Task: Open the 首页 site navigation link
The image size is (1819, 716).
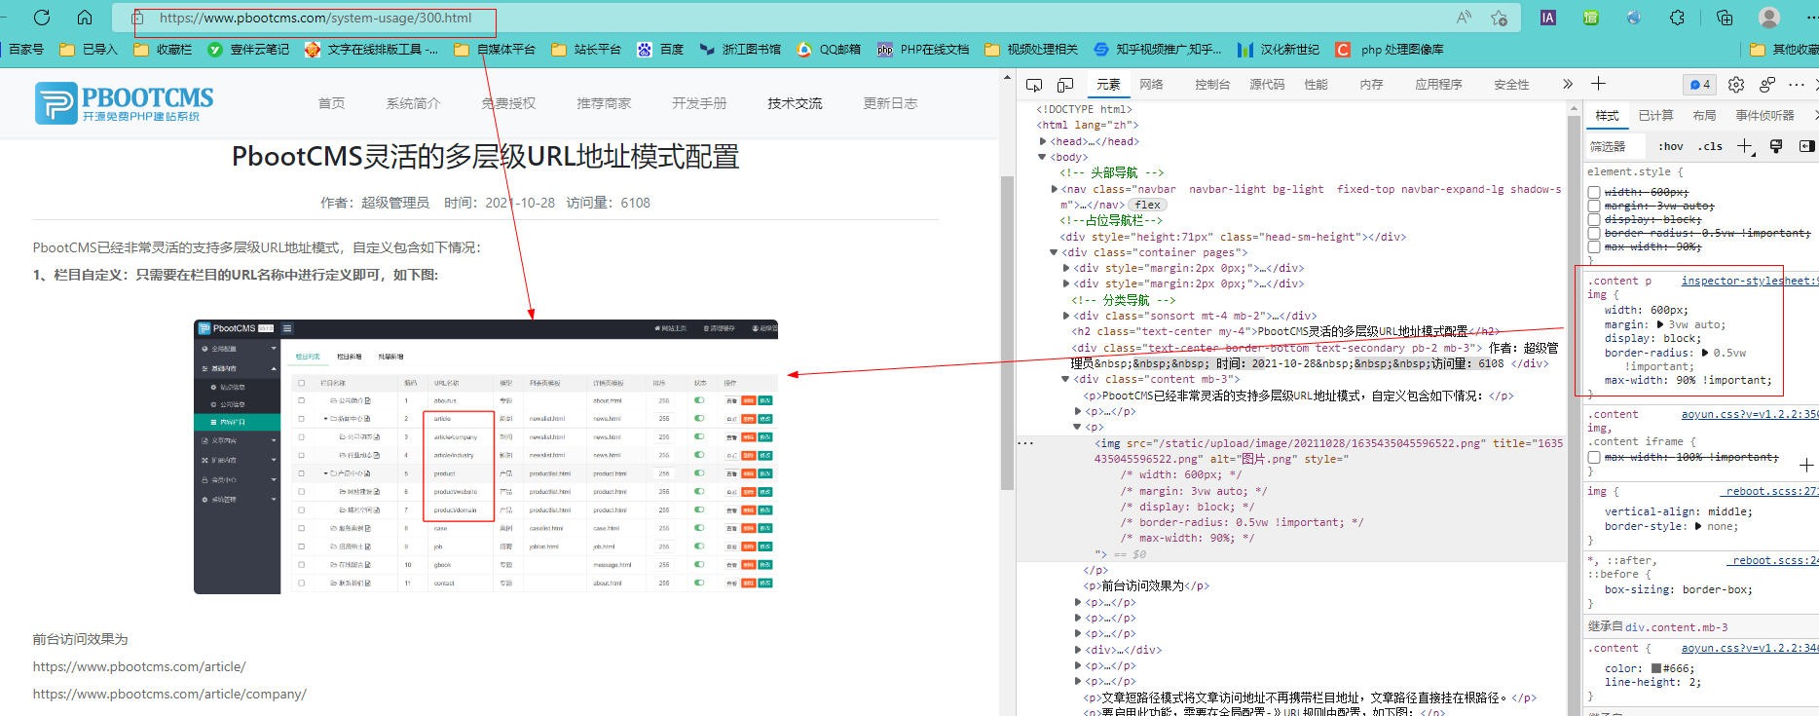Action: click(x=331, y=103)
